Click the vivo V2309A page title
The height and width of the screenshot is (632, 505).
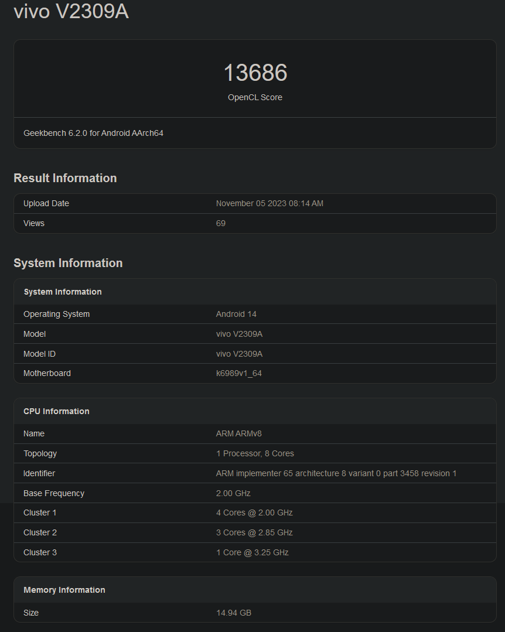click(x=71, y=11)
